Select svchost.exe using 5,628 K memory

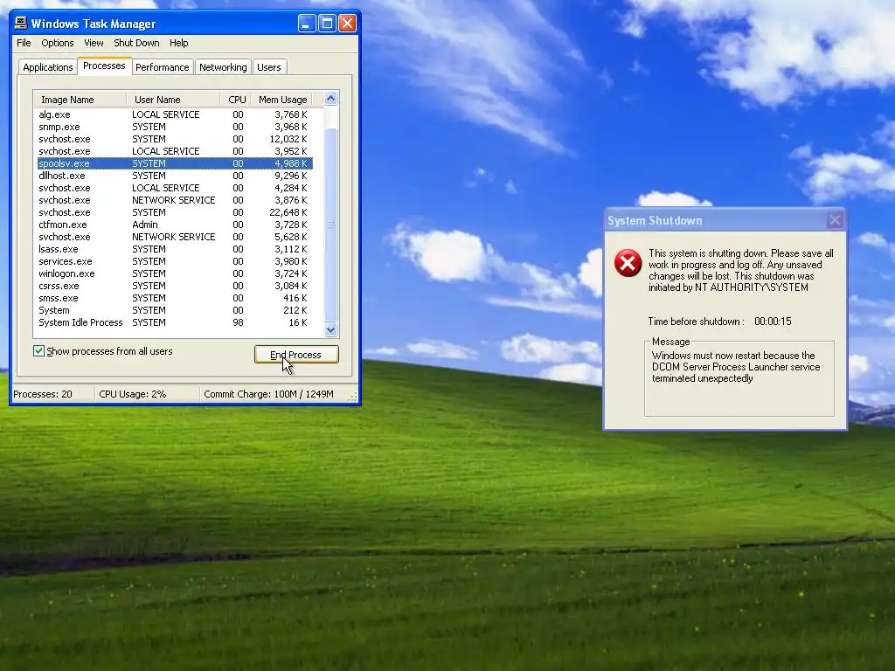175,237
